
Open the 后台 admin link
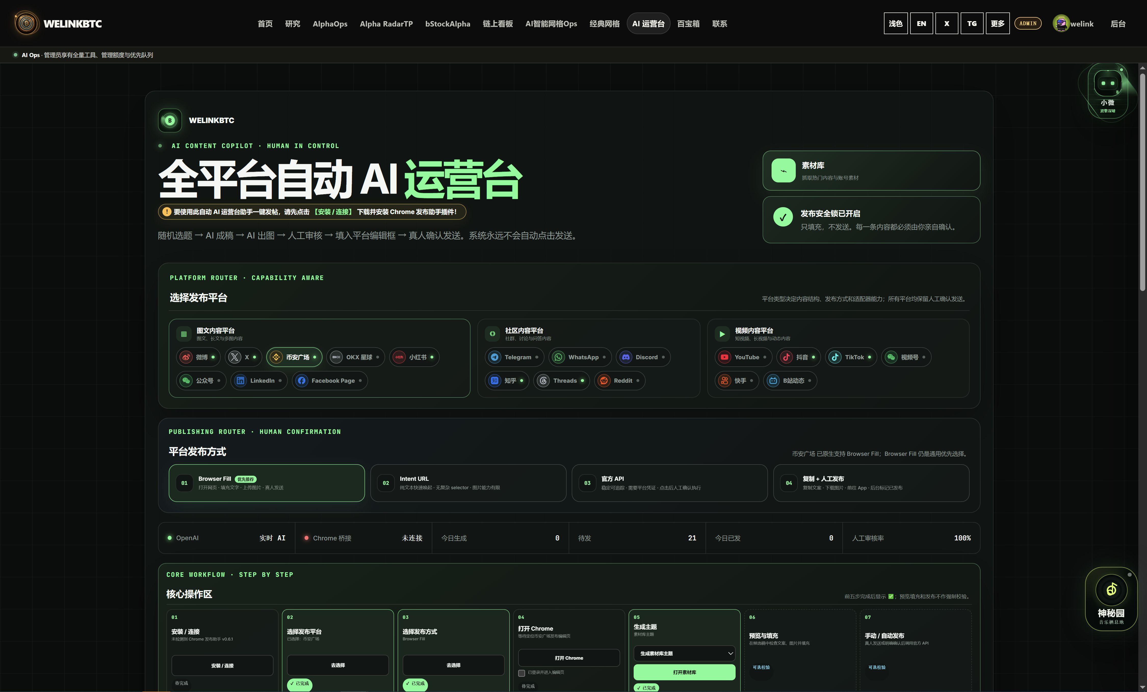pyautogui.click(x=1118, y=24)
